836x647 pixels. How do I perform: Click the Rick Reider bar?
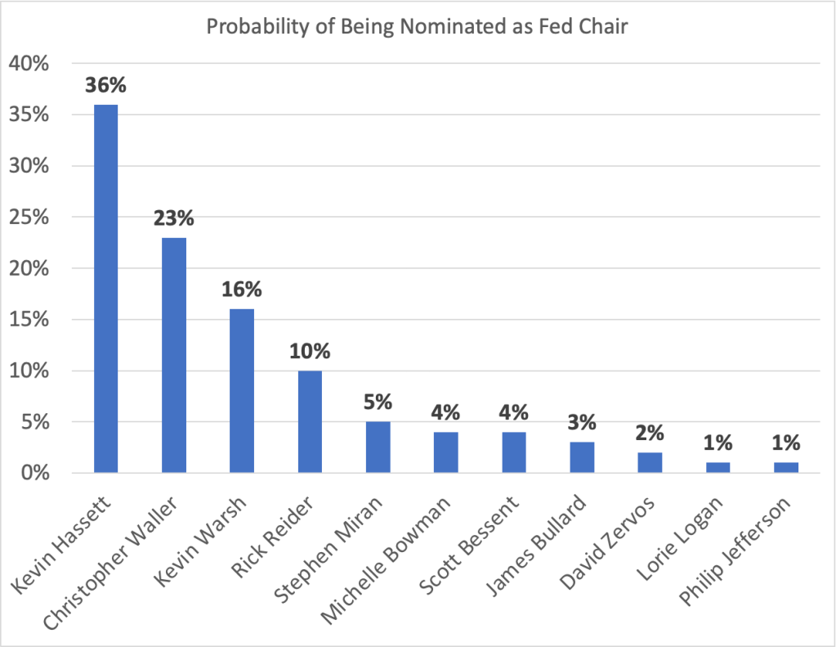310,421
